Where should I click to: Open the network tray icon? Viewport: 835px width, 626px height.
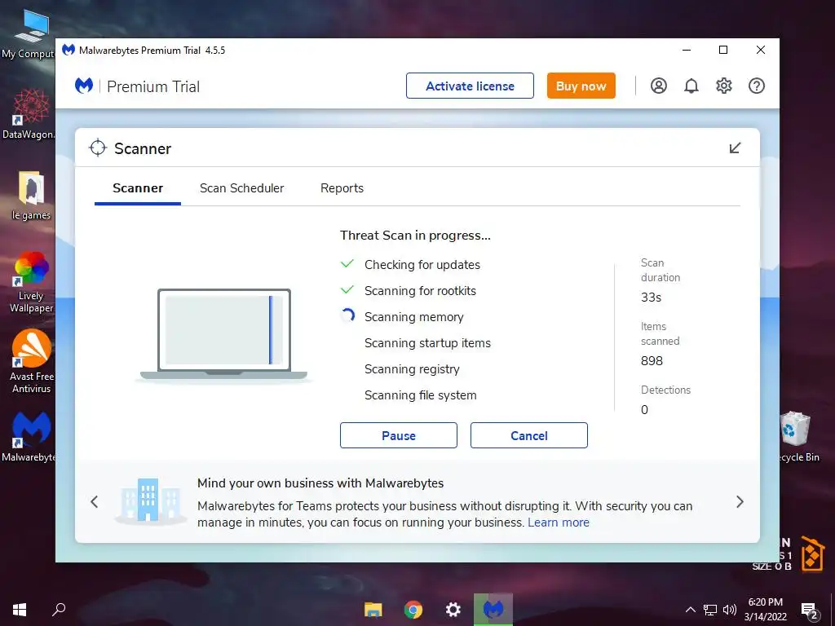[710, 610]
